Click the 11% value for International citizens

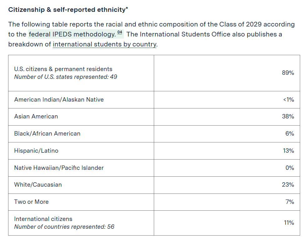click(289, 223)
